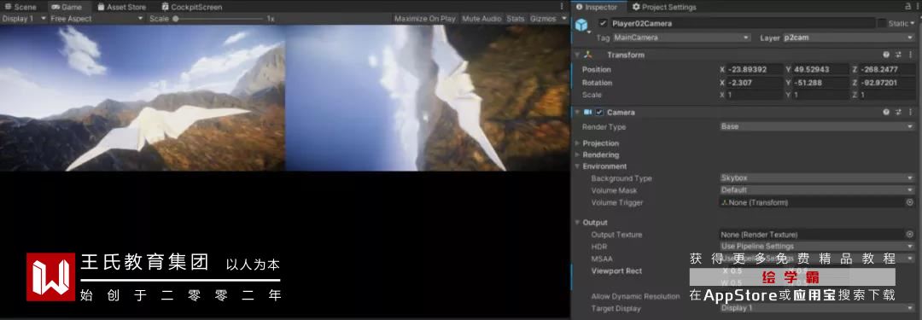Open the Display 1 dropdown in Game view
The height and width of the screenshot is (320, 922).
pyautogui.click(x=24, y=19)
